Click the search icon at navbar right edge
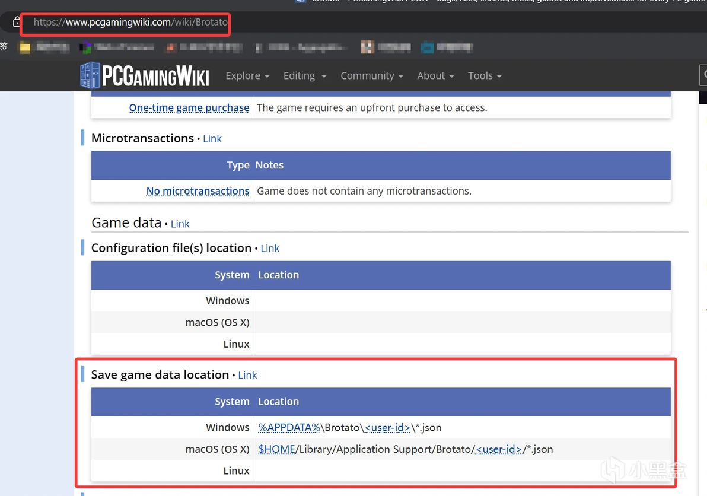The image size is (707, 496). click(704, 75)
